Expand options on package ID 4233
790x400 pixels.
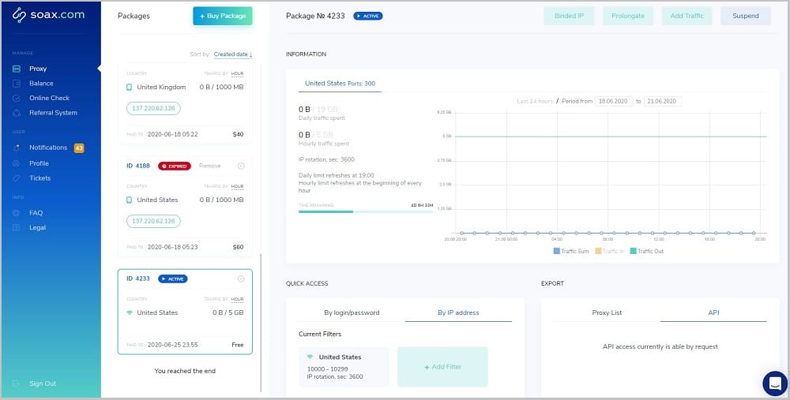coord(241,279)
